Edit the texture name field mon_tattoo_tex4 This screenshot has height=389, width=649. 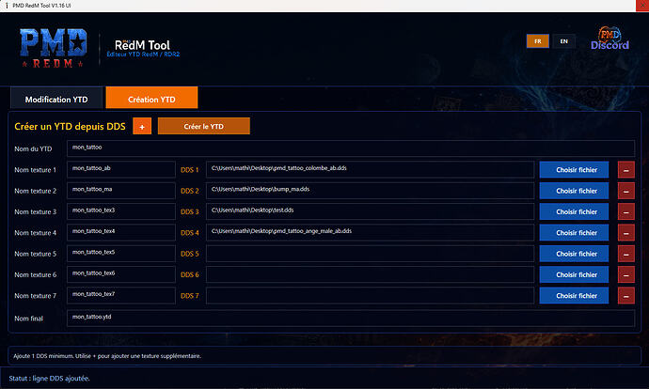click(120, 232)
